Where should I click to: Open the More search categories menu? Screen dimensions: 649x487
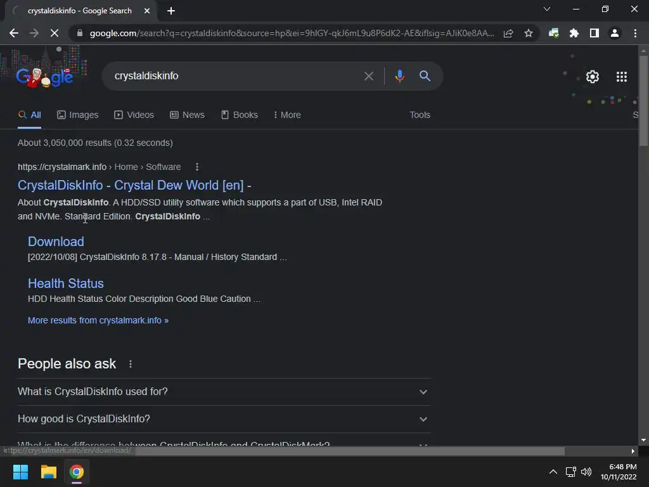pyautogui.click(x=287, y=115)
